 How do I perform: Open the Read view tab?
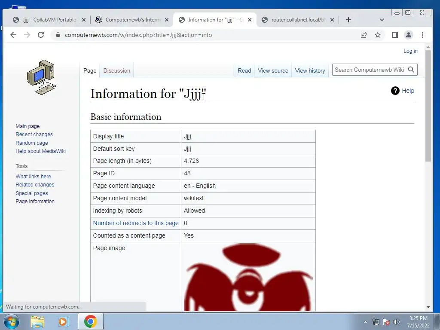pos(244,71)
